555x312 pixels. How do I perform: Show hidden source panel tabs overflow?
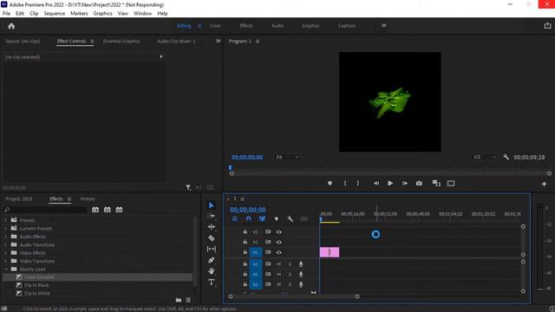[218, 41]
